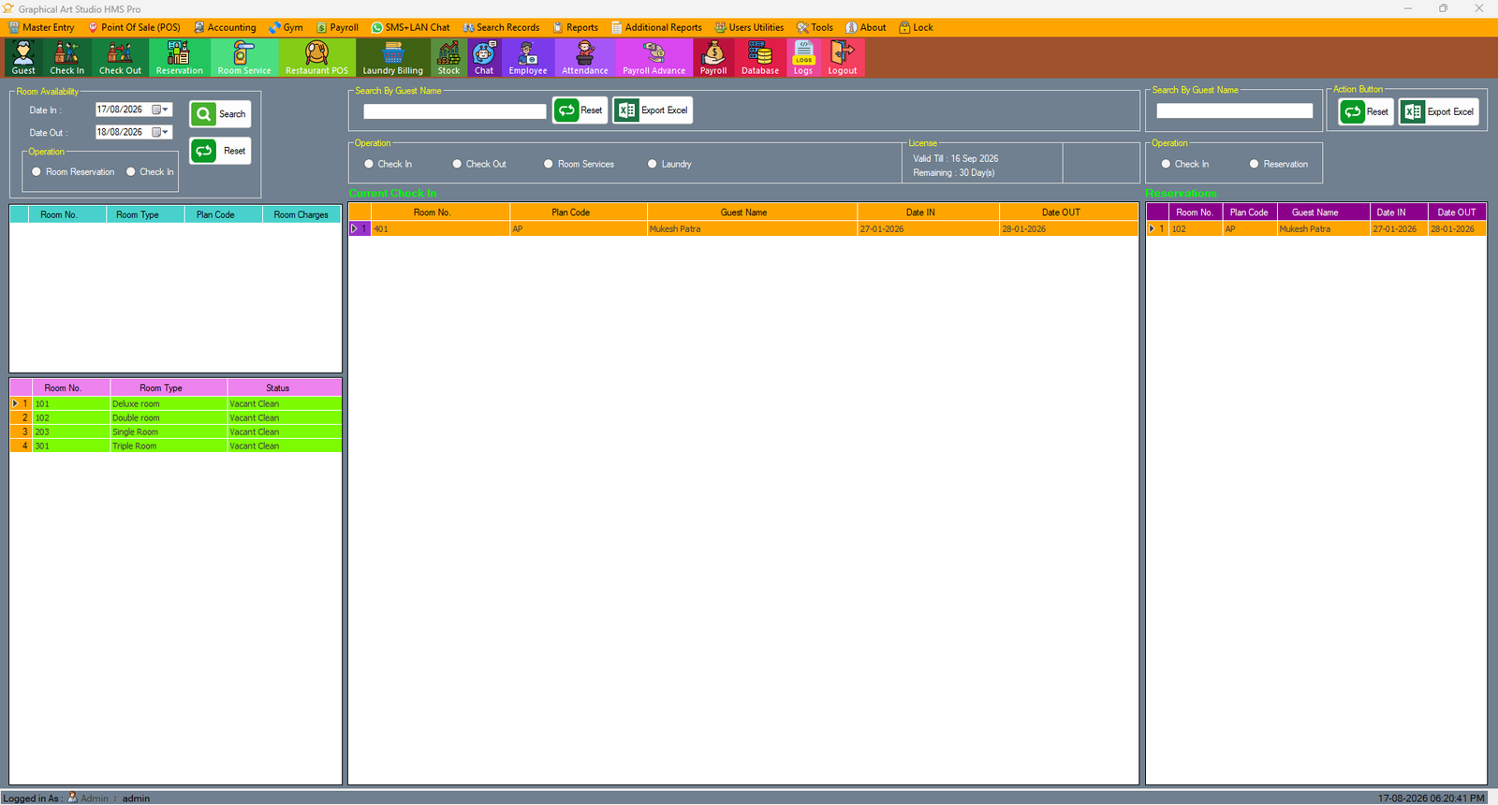Open the SMS+LAN Chat menu
Image resolution: width=1498 pixels, height=805 pixels.
point(410,27)
